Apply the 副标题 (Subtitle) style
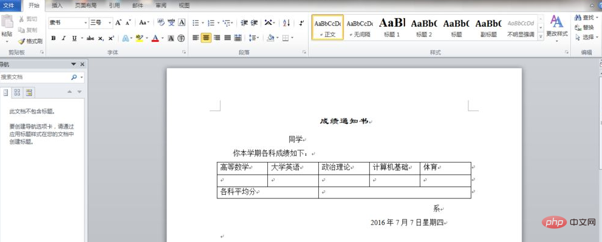 (x=488, y=27)
